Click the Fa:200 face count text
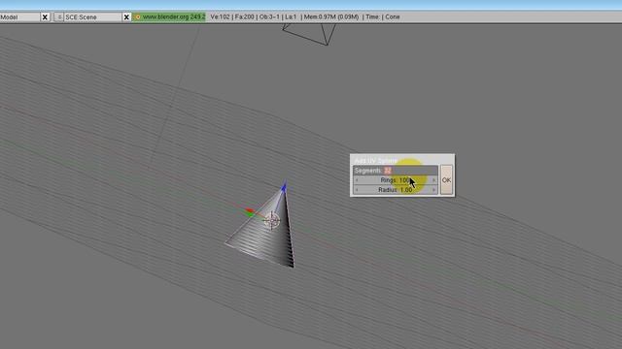 point(245,17)
